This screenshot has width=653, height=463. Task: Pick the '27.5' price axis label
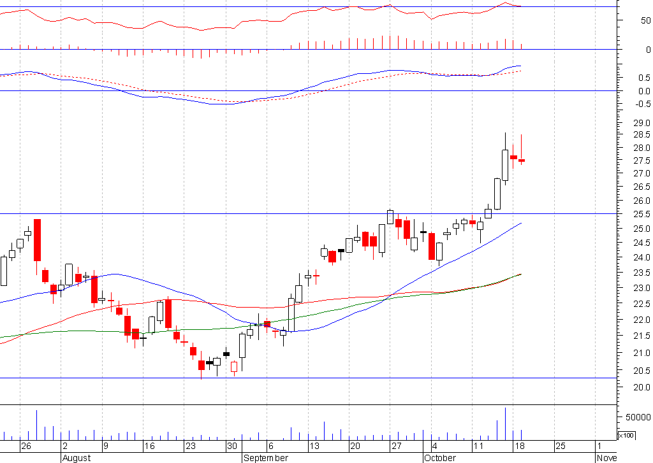tap(642, 160)
